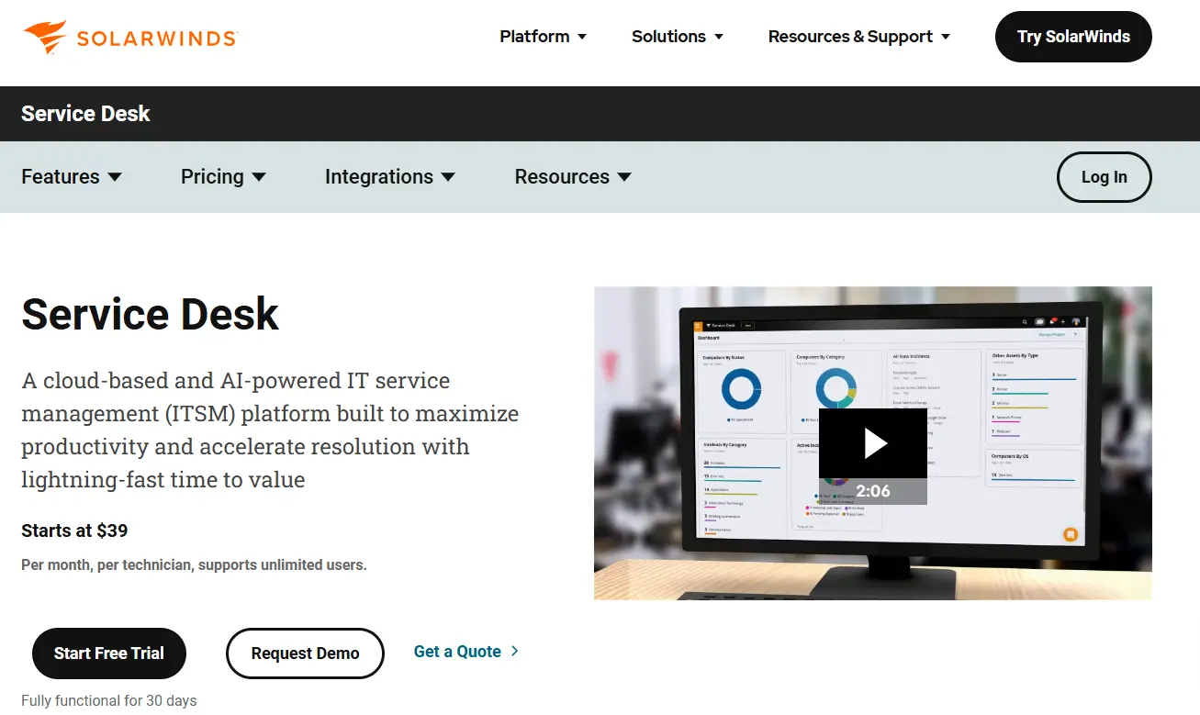Click the 'Starts at $39' text
Image resolution: width=1200 pixels, height=715 pixels.
click(x=74, y=531)
